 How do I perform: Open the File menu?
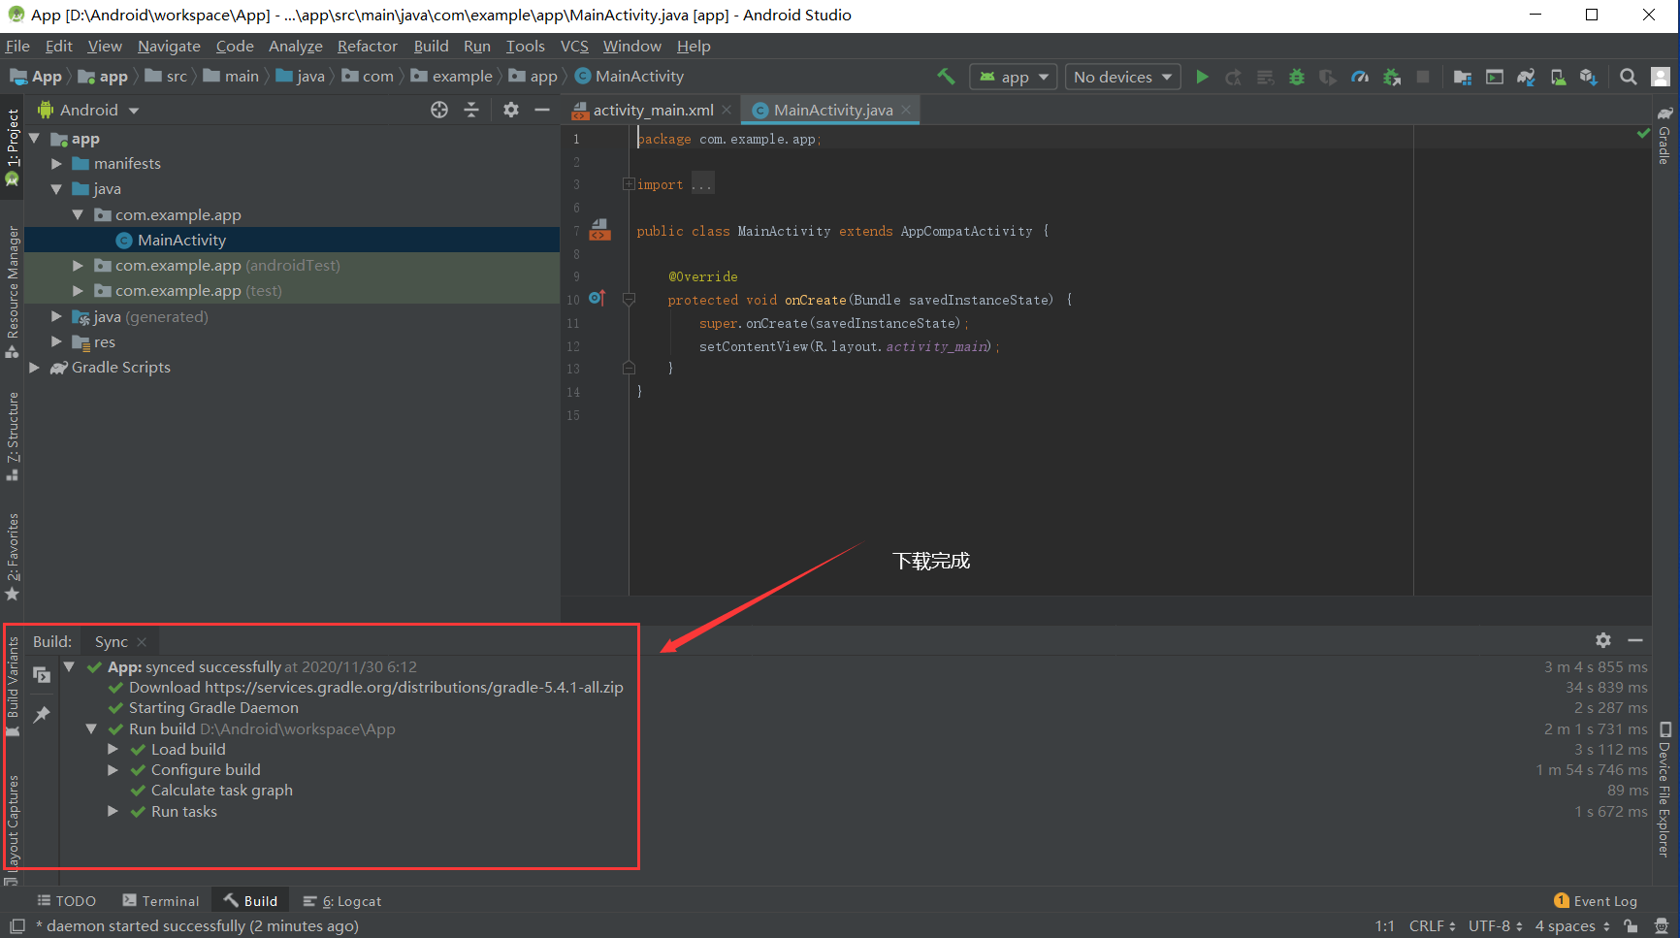coord(17,46)
